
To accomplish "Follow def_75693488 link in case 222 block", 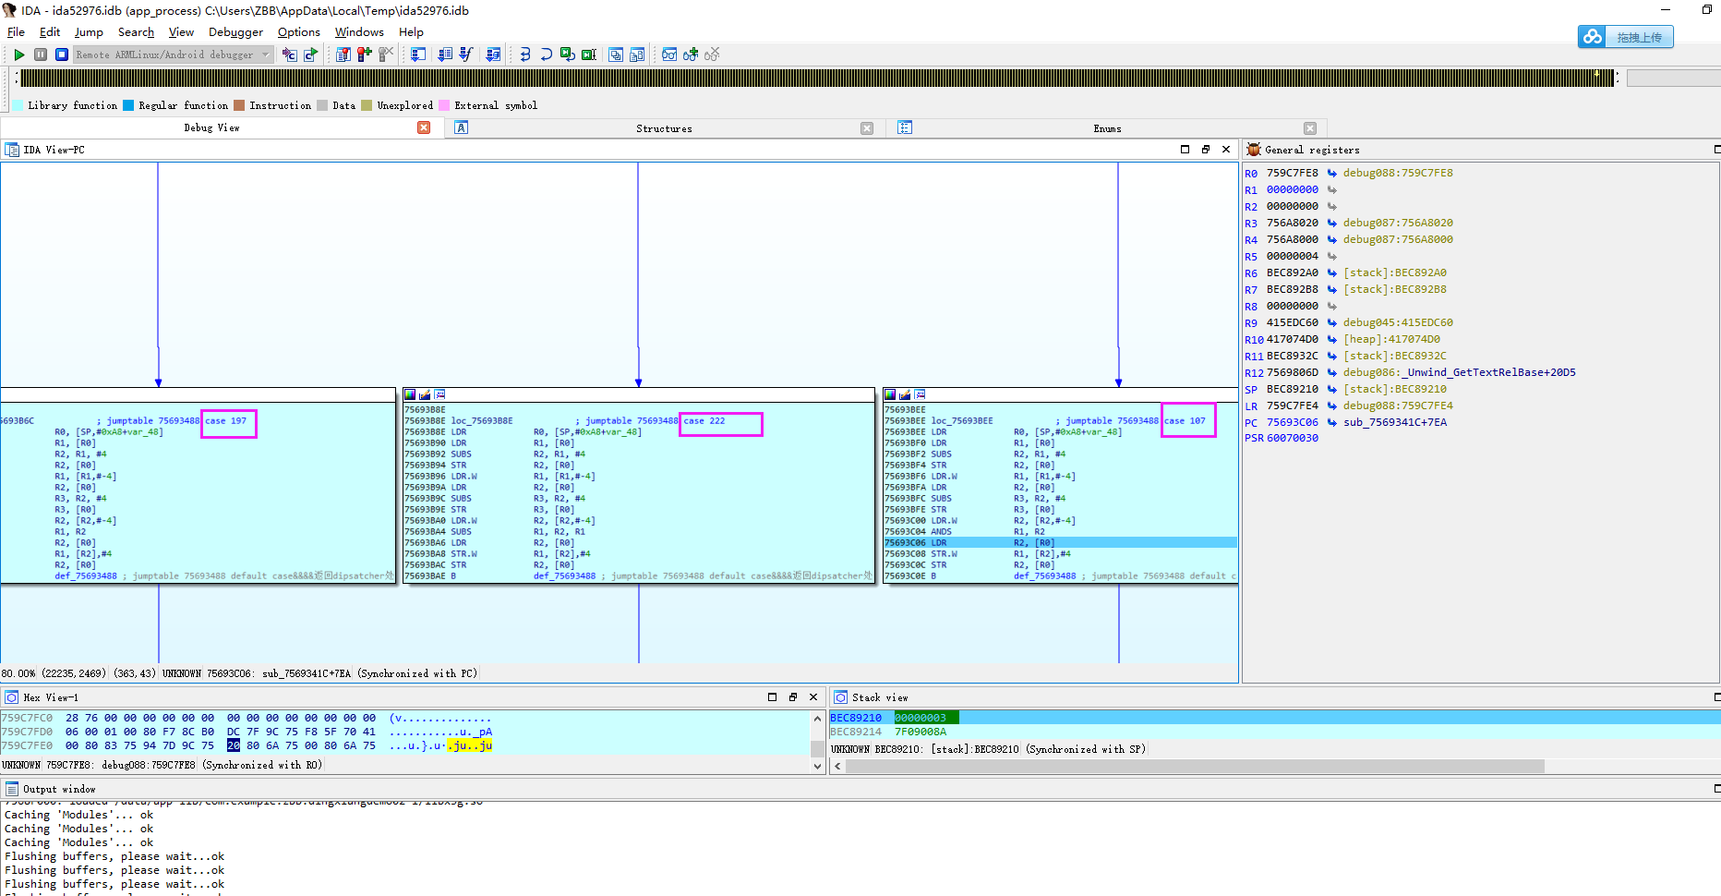I will pyautogui.click(x=564, y=575).
